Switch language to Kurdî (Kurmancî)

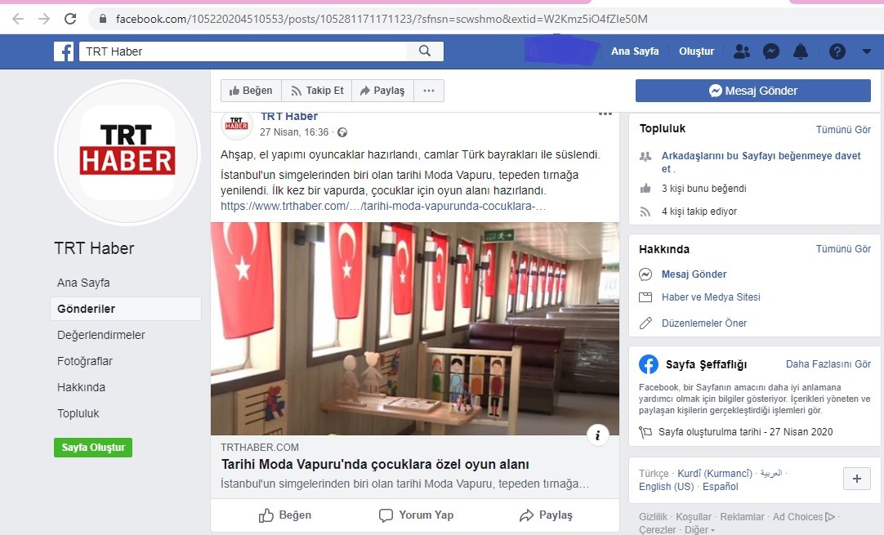click(715, 474)
